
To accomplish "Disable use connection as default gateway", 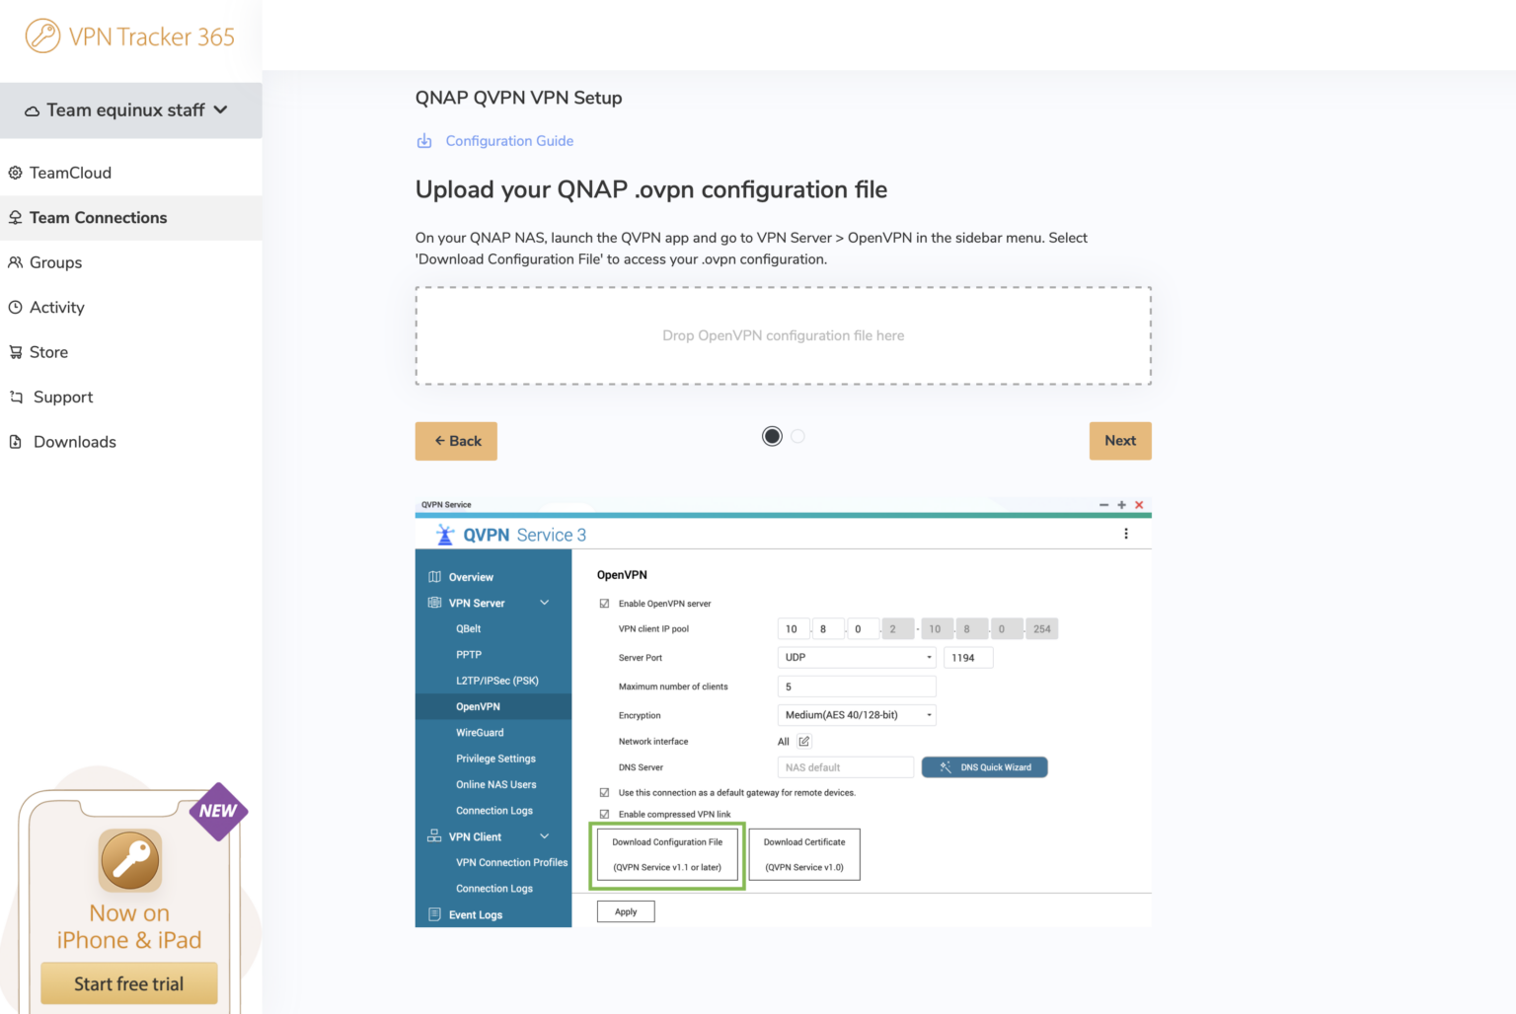I will (603, 792).
